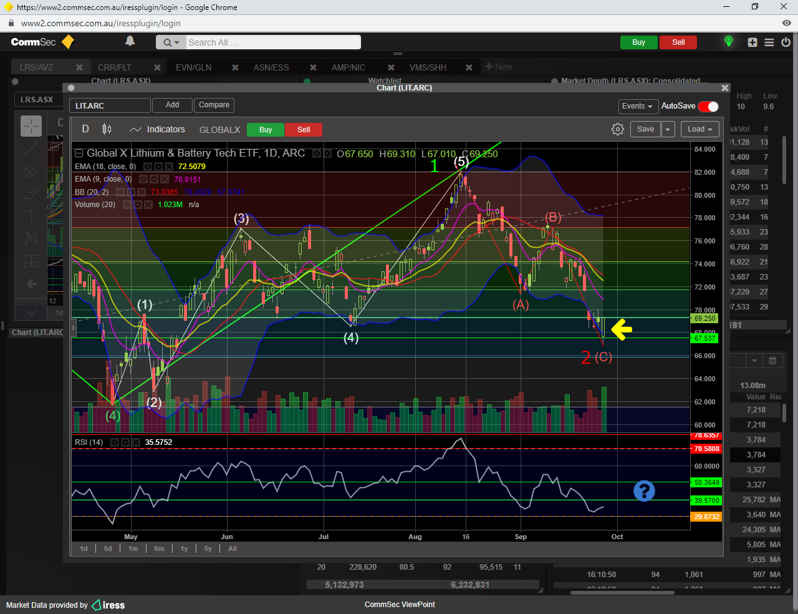
Task: Open the Save options dropdown arrow
Action: click(x=668, y=129)
